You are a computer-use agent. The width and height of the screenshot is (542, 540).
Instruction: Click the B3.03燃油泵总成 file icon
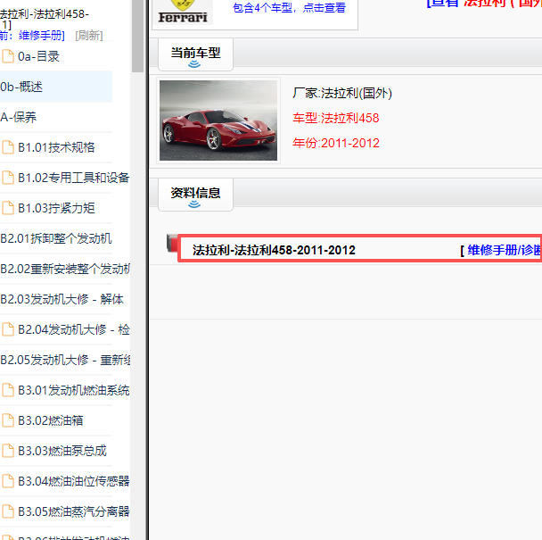(x=8, y=451)
